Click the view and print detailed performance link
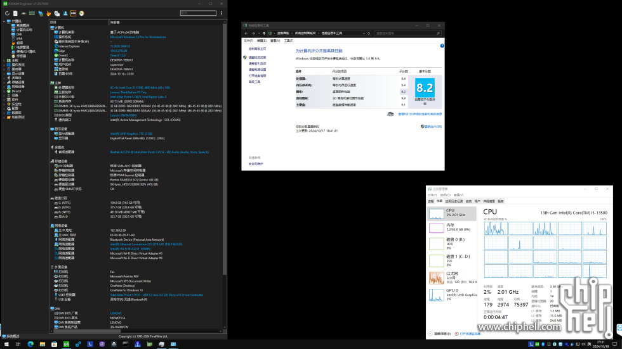622x349 pixels. pos(420,114)
